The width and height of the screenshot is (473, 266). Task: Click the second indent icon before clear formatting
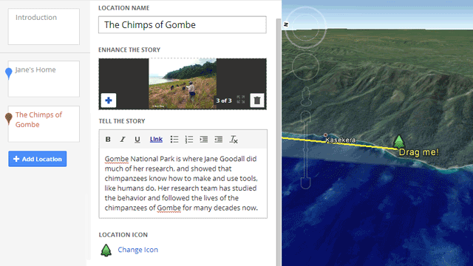point(219,140)
